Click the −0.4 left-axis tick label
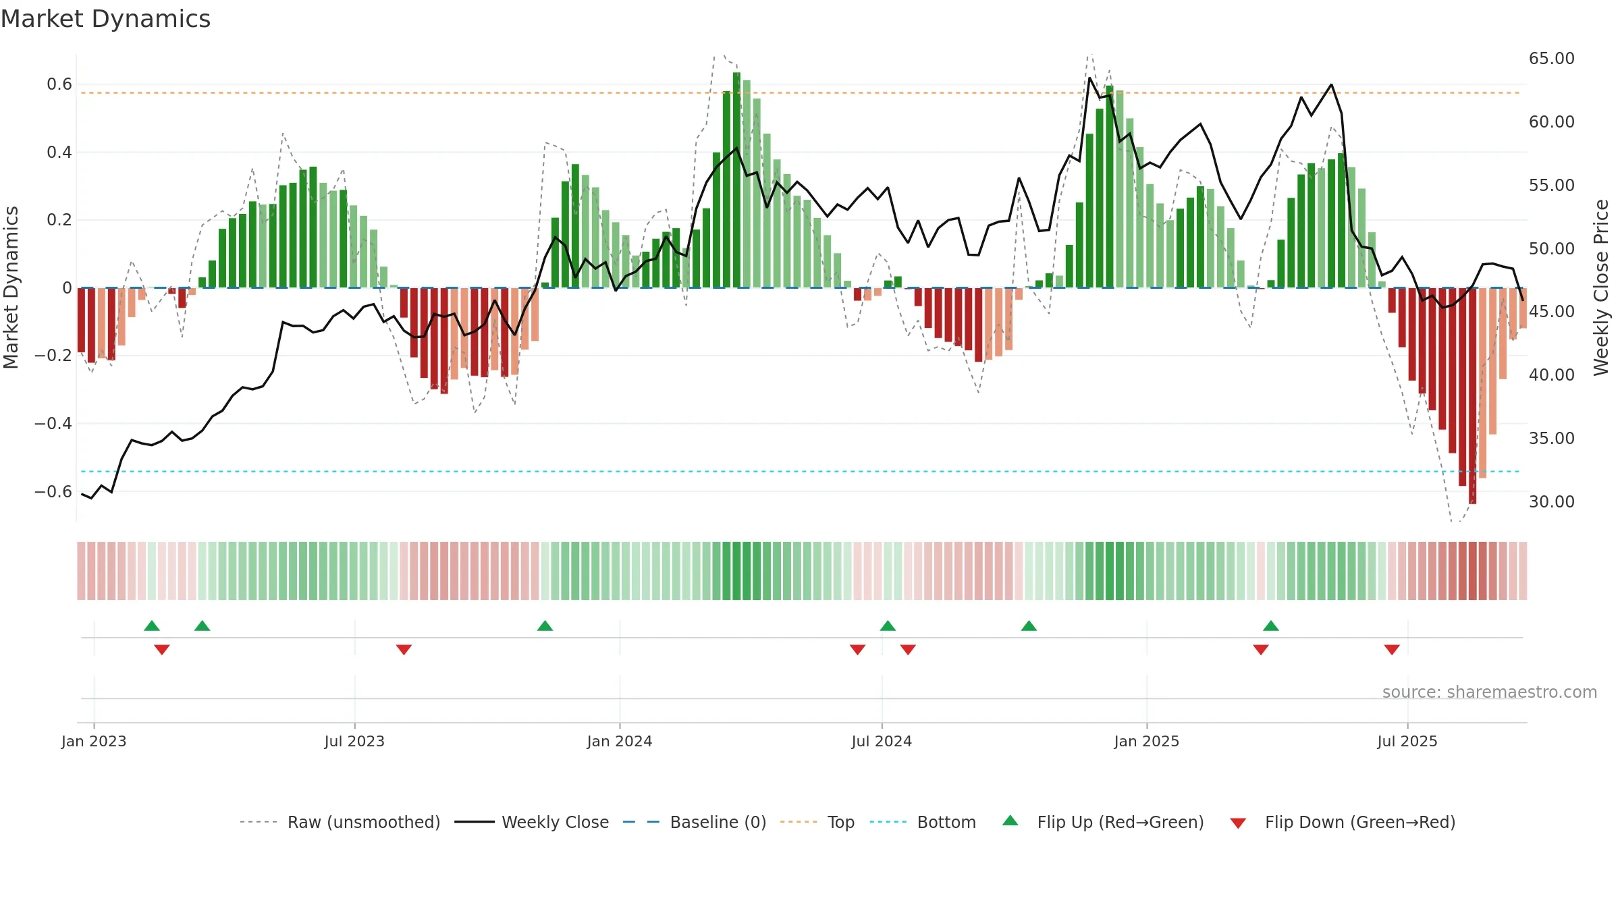1620x911 pixels. click(x=53, y=424)
